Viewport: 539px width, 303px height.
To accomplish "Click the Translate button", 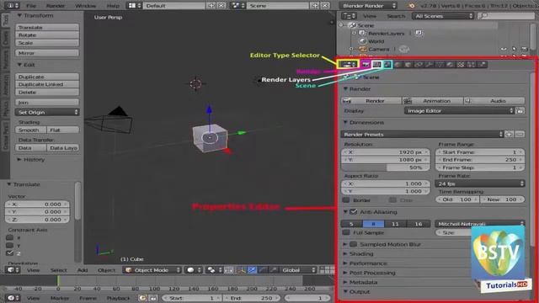I will tap(47, 27).
